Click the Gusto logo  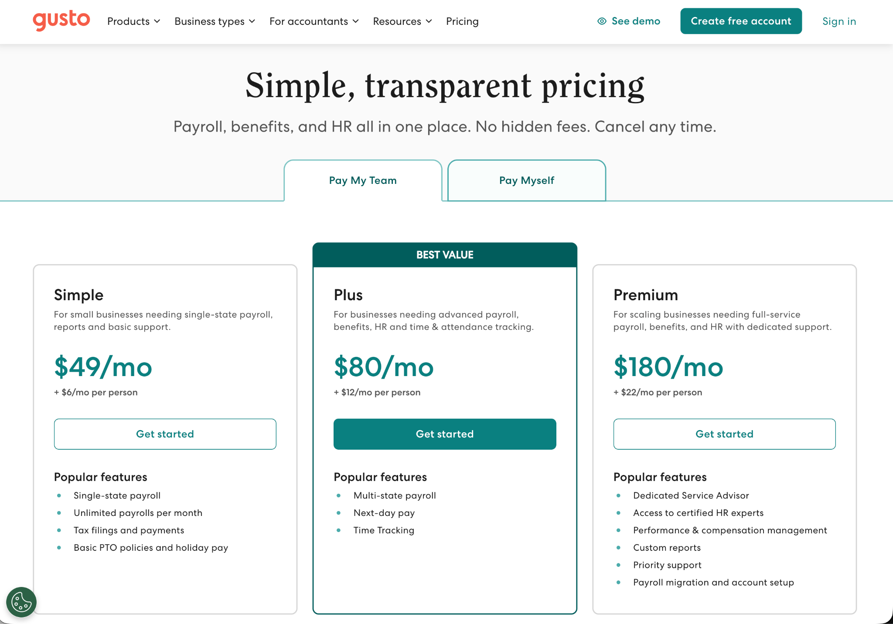pyautogui.click(x=61, y=20)
